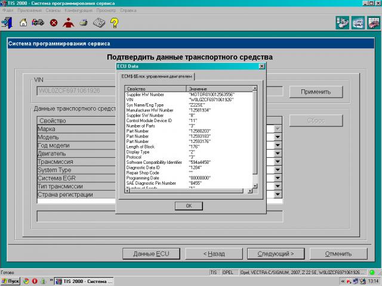Open the System Type dropdown arrow
Viewport: 382px width, 286px height.
(x=278, y=170)
